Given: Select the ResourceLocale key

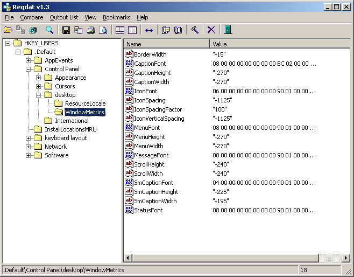Looking at the screenshot, I should pyautogui.click(x=86, y=103).
